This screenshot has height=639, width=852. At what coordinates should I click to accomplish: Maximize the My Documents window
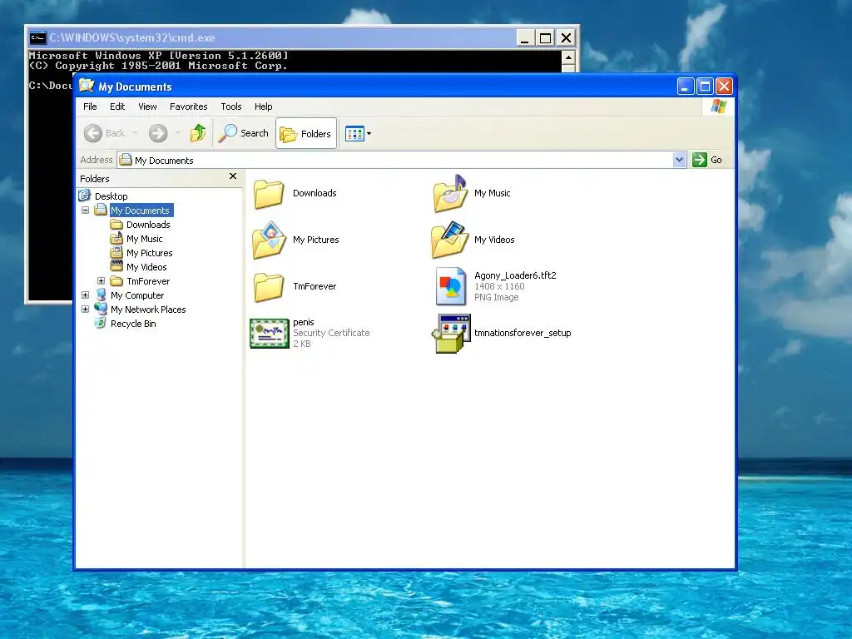(x=705, y=87)
